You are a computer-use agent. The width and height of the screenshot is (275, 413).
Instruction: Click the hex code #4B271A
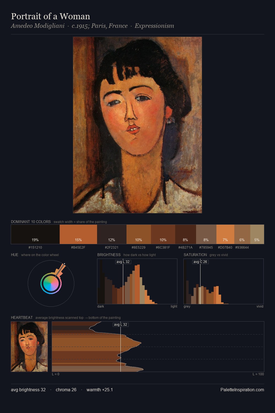(186, 248)
